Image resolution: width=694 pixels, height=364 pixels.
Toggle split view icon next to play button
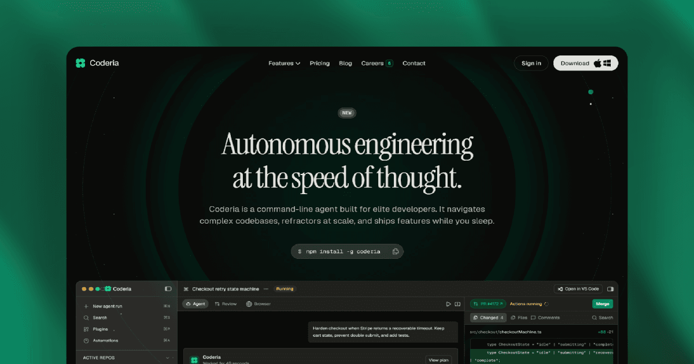457,304
